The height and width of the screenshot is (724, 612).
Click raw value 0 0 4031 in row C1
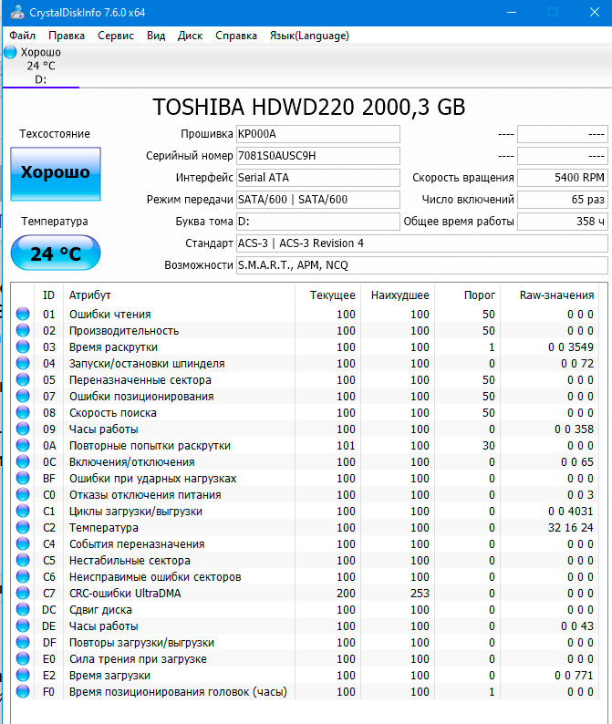click(x=570, y=512)
